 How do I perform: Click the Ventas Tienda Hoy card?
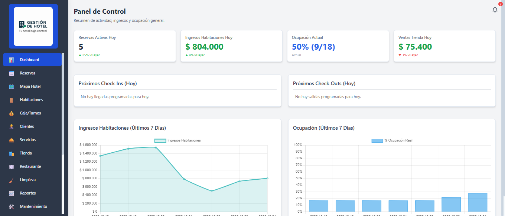click(x=444, y=46)
